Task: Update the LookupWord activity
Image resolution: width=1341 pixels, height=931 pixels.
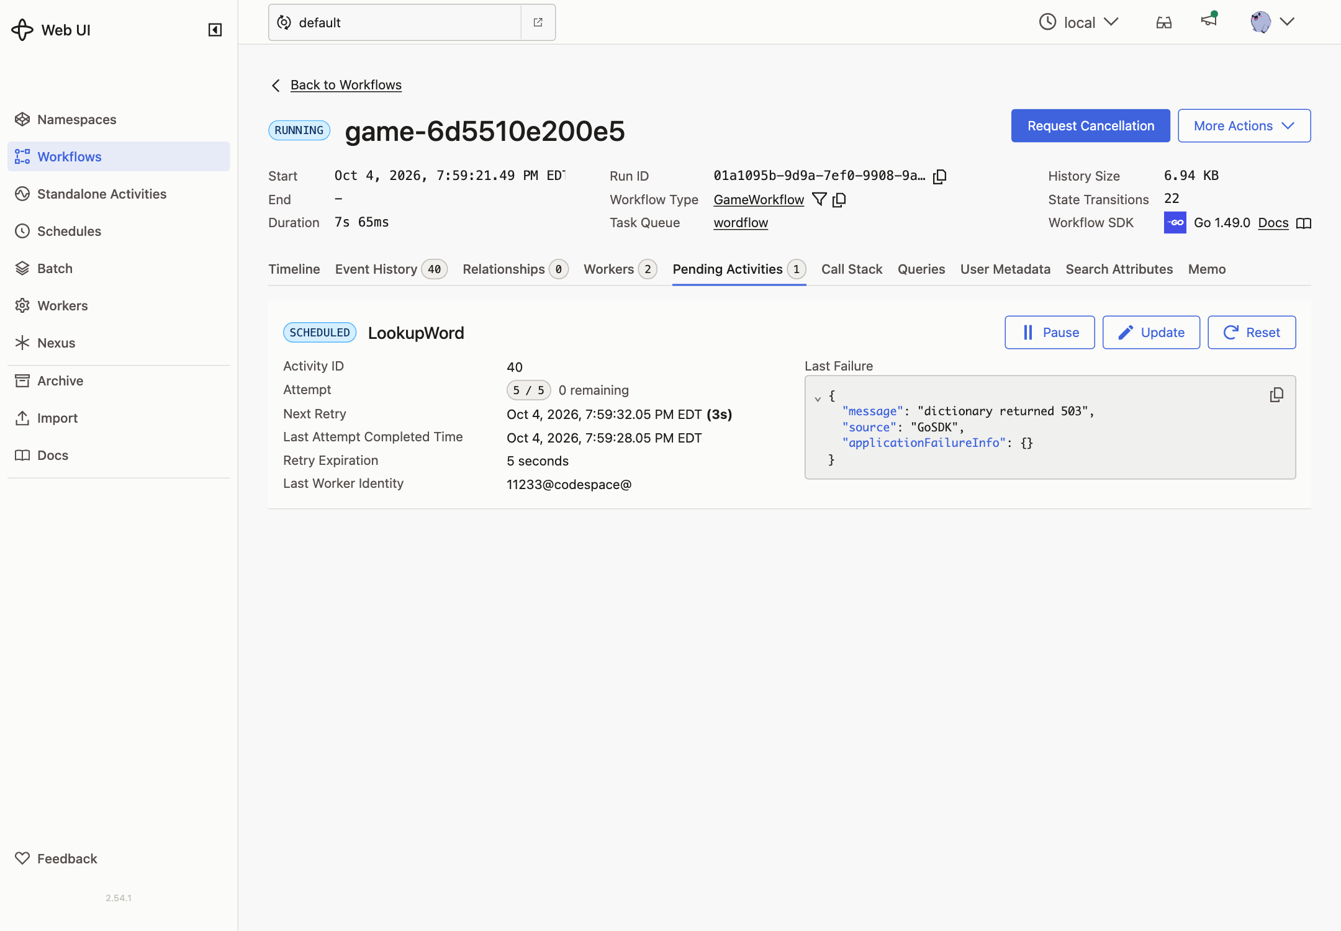Action: click(x=1151, y=332)
